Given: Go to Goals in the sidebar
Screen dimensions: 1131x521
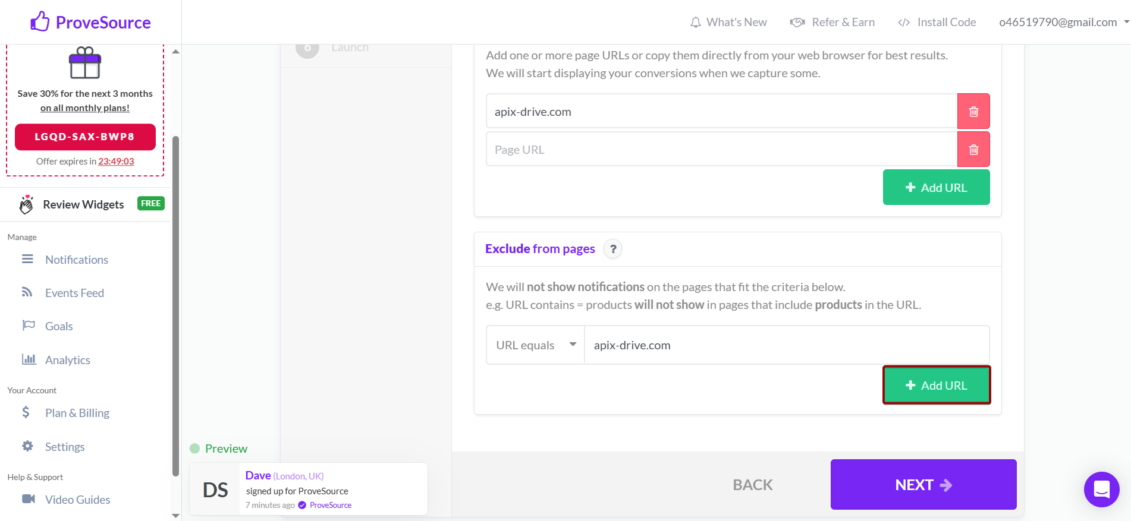Looking at the screenshot, I should [59, 326].
